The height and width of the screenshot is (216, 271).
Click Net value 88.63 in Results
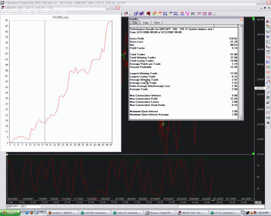pyautogui.click(x=234, y=45)
